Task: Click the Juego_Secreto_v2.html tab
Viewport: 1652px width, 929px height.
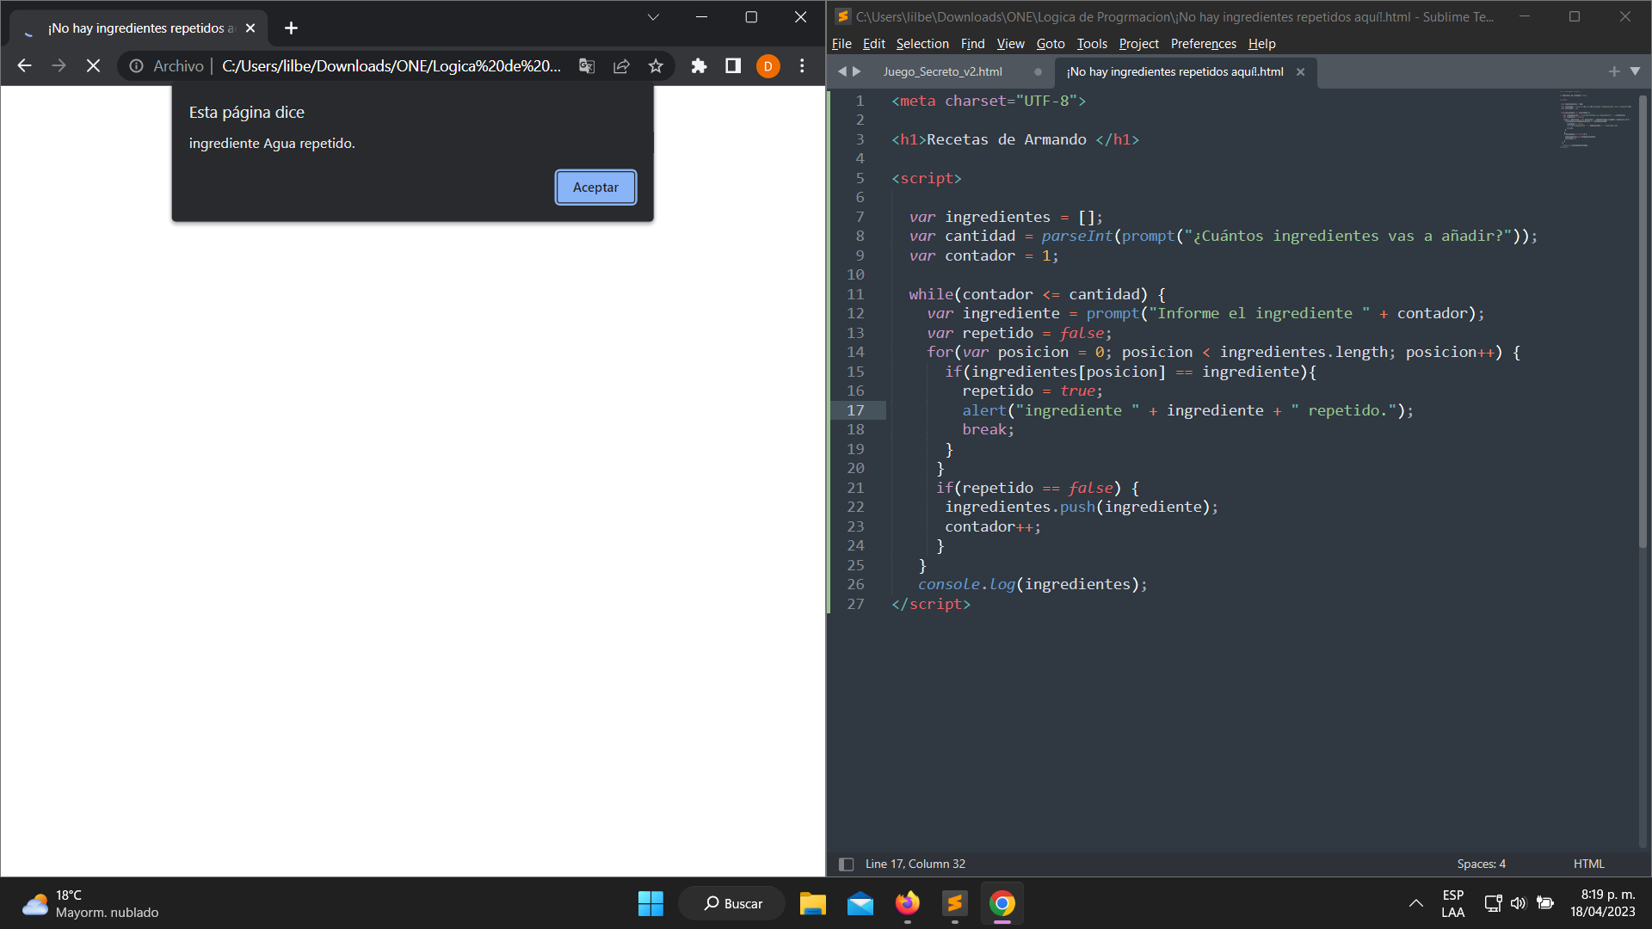Action: (943, 71)
